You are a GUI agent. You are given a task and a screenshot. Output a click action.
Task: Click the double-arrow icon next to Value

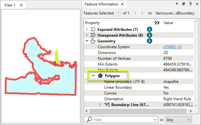pyautogui.click(x=157, y=23)
